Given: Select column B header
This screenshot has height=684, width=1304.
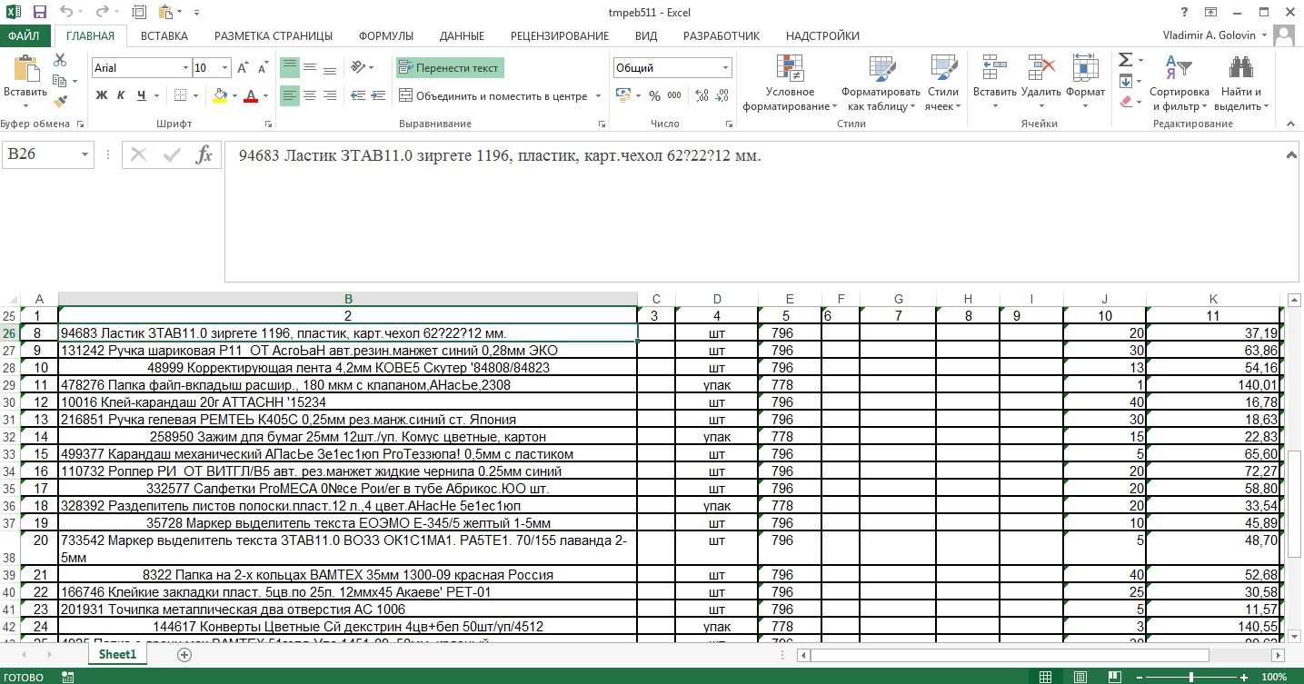Looking at the screenshot, I should tap(348, 299).
